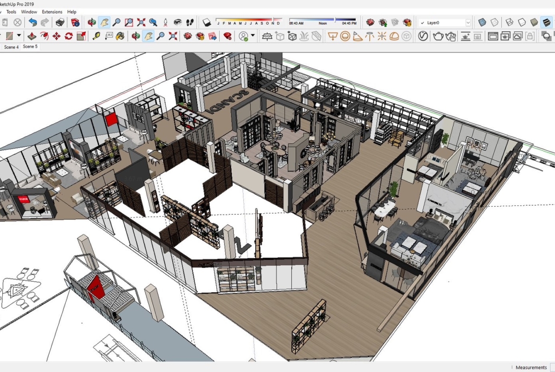Toggle shadows on or off
The height and width of the screenshot is (372, 555).
(207, 22)
